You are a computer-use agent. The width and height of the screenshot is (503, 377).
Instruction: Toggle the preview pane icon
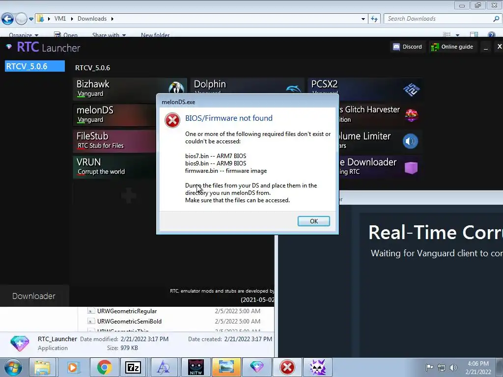[474, 35]
